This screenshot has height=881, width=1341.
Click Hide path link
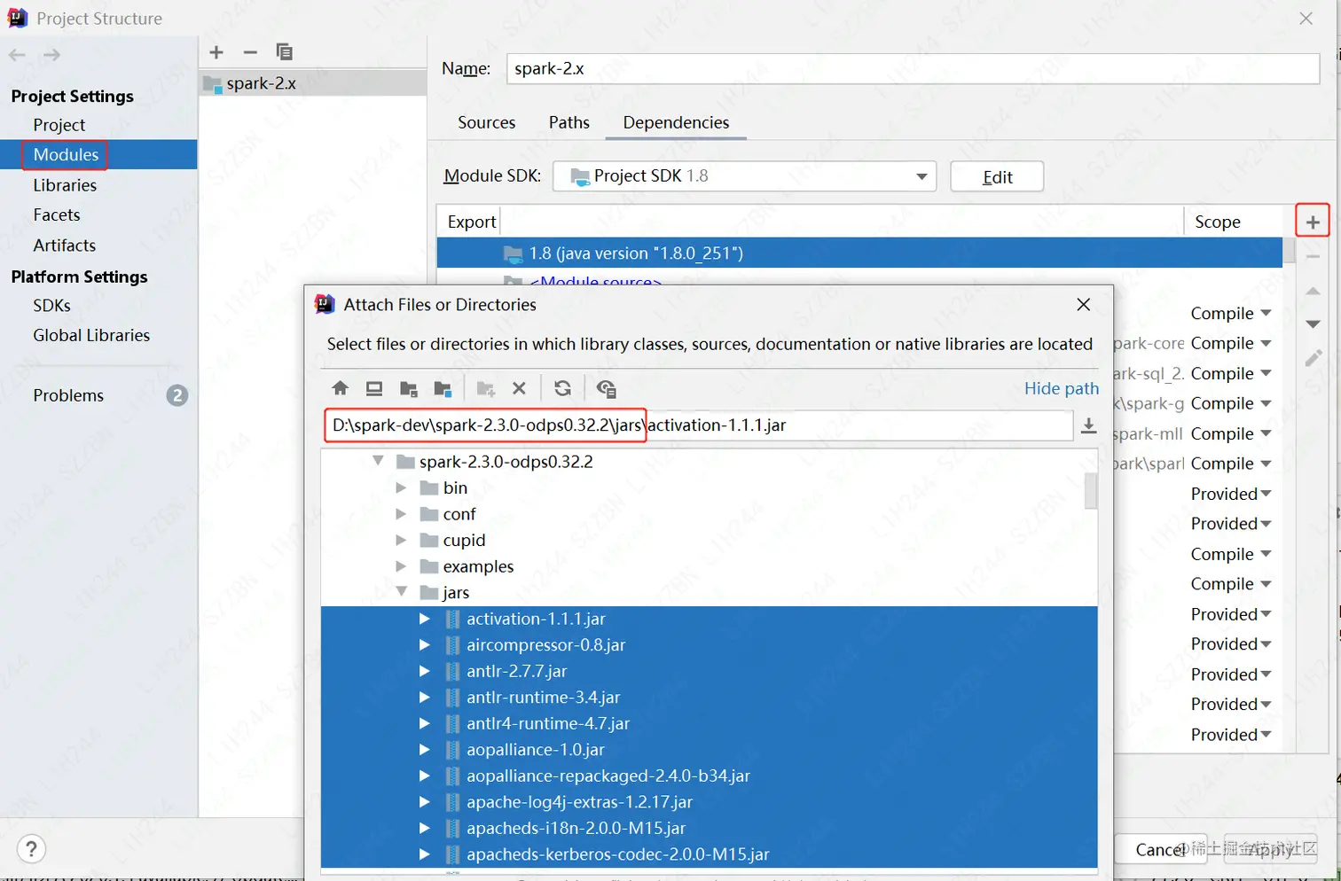1061,388
